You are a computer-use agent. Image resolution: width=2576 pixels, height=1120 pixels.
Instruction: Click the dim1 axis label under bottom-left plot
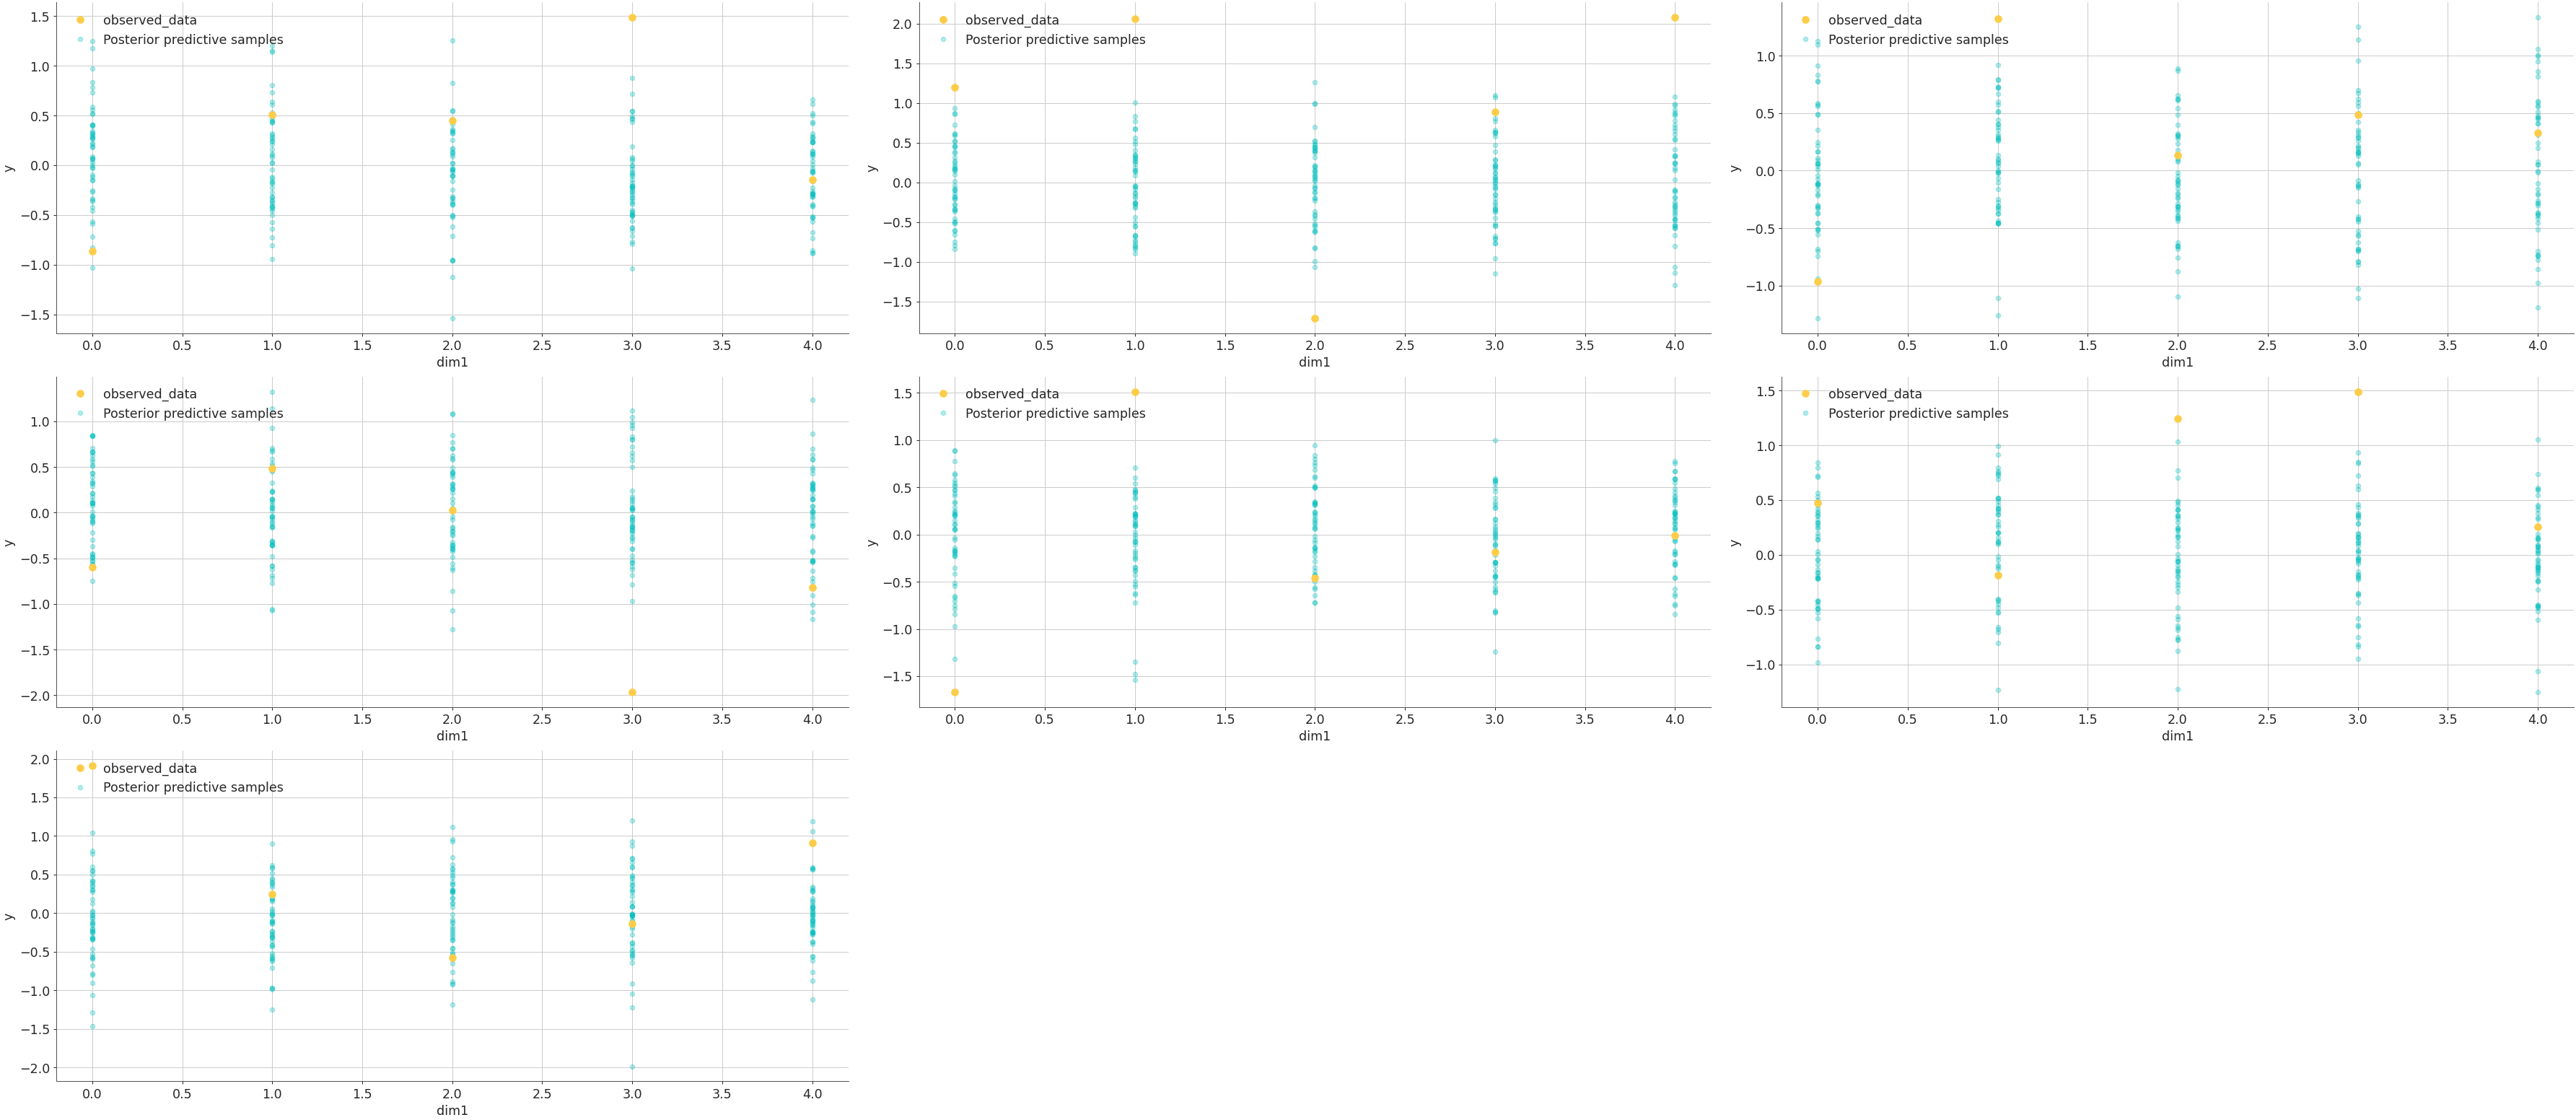tap(452, 1110)
